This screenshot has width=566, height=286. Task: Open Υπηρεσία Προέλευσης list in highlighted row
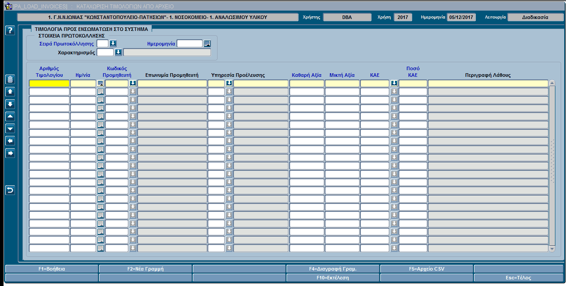(x=229, y=83)
